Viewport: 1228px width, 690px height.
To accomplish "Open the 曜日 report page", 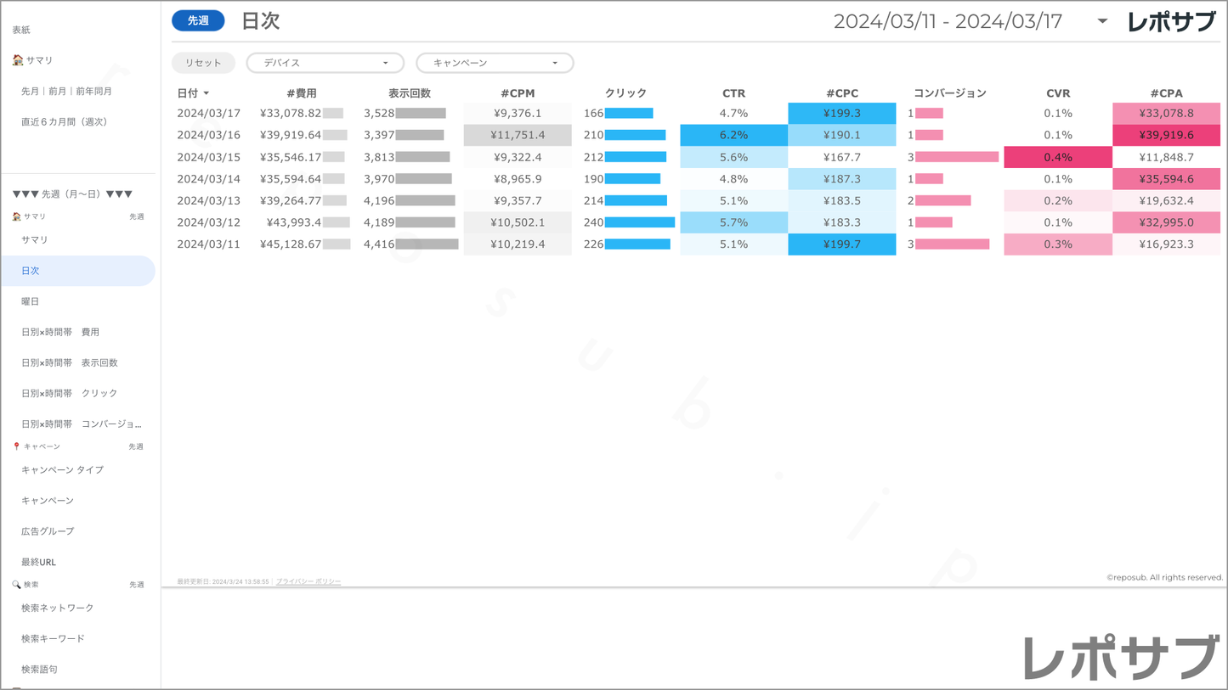I will (x=31, y=301).
